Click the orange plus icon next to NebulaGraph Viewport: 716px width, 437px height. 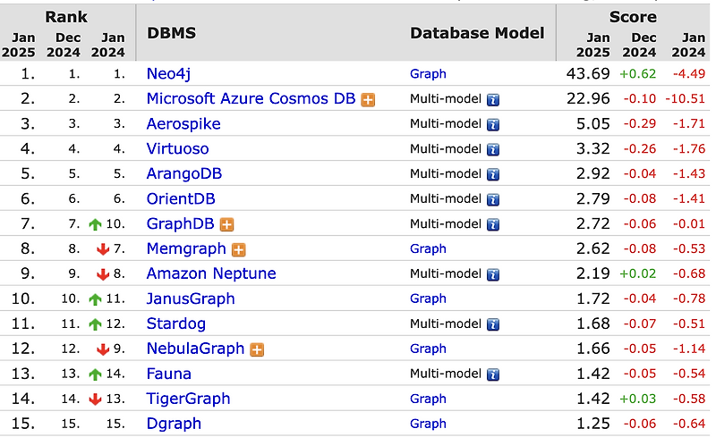[257, 349]
